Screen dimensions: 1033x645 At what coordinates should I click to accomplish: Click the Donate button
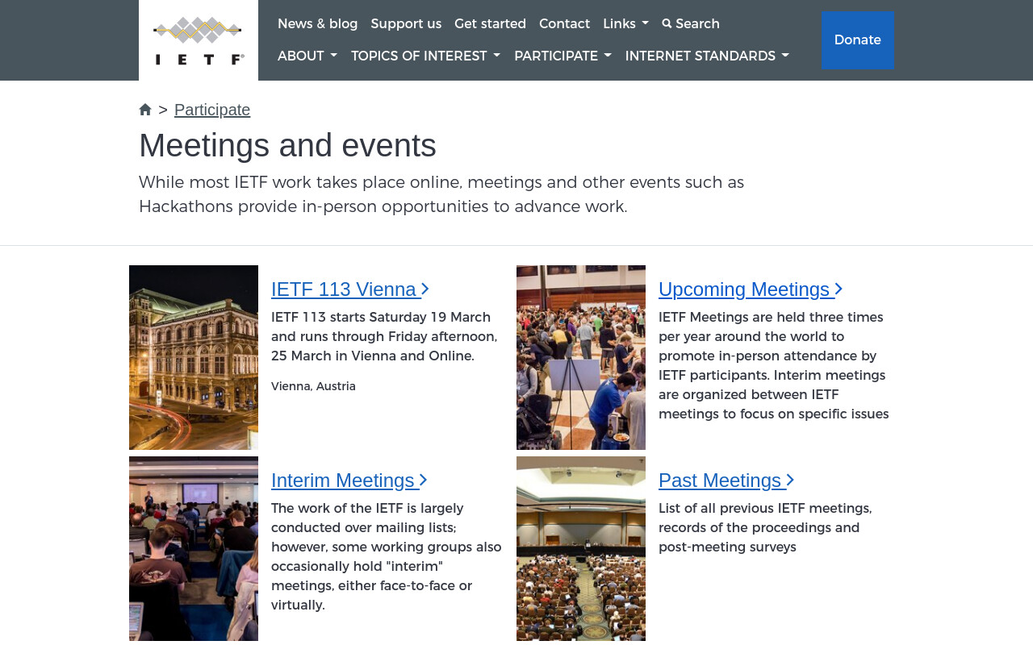point(857,40)
